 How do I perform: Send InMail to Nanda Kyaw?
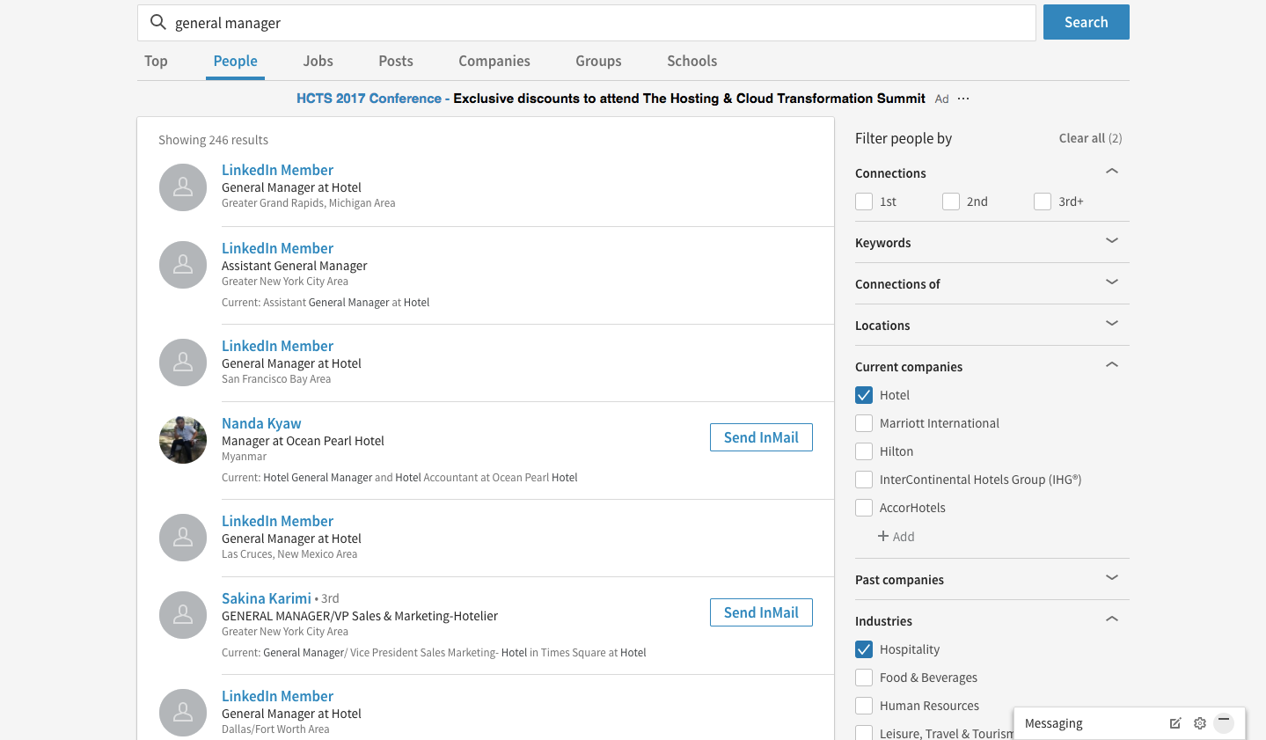tap(761, 437)
